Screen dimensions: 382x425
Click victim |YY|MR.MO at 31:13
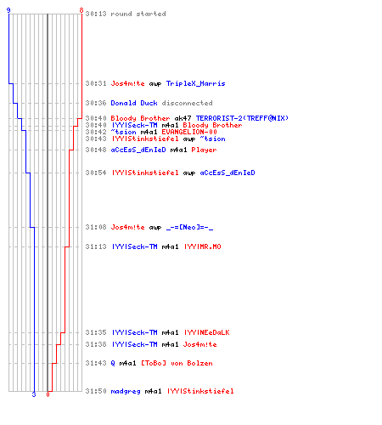(202, 246)
